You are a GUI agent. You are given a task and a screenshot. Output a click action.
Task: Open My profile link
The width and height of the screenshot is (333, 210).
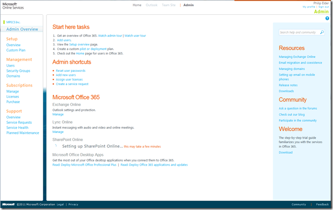pyautogui.click(x=309, y=7)
